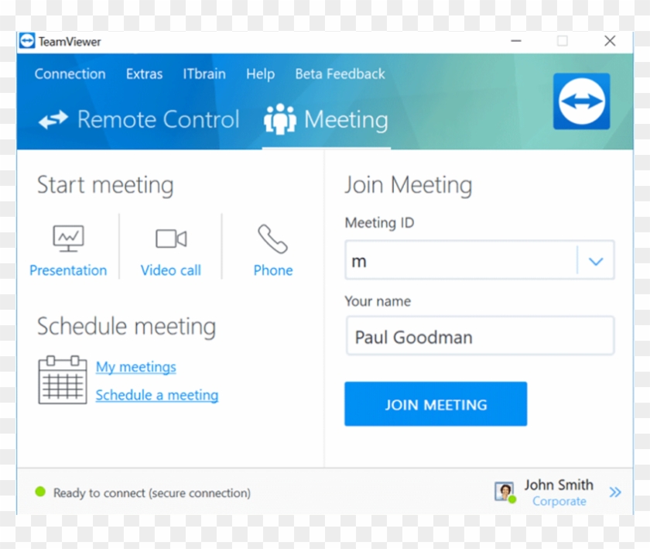Open the Help menu
650x549 pixels.
260,74
